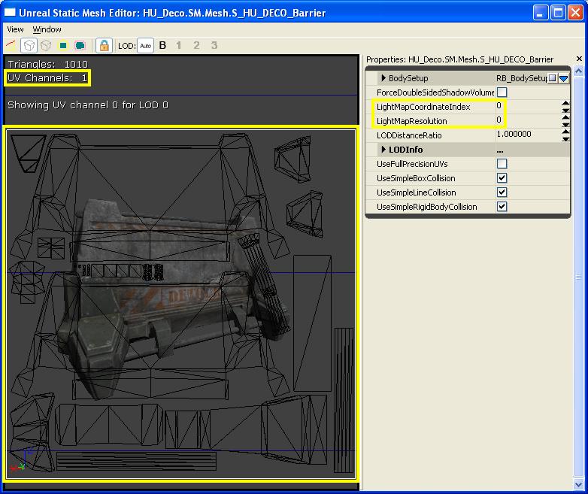Click the teal shape on pink icon
Viewport: 588px width, 494px height.
(80, 46)
